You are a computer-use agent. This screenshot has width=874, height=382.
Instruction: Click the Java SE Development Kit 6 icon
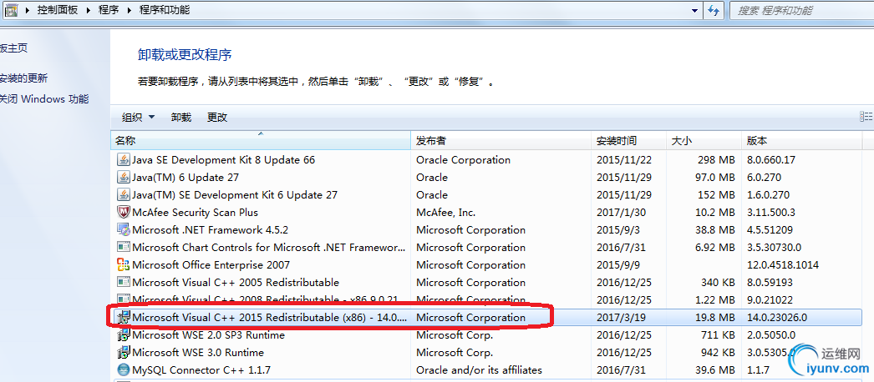tap(123, 195)
